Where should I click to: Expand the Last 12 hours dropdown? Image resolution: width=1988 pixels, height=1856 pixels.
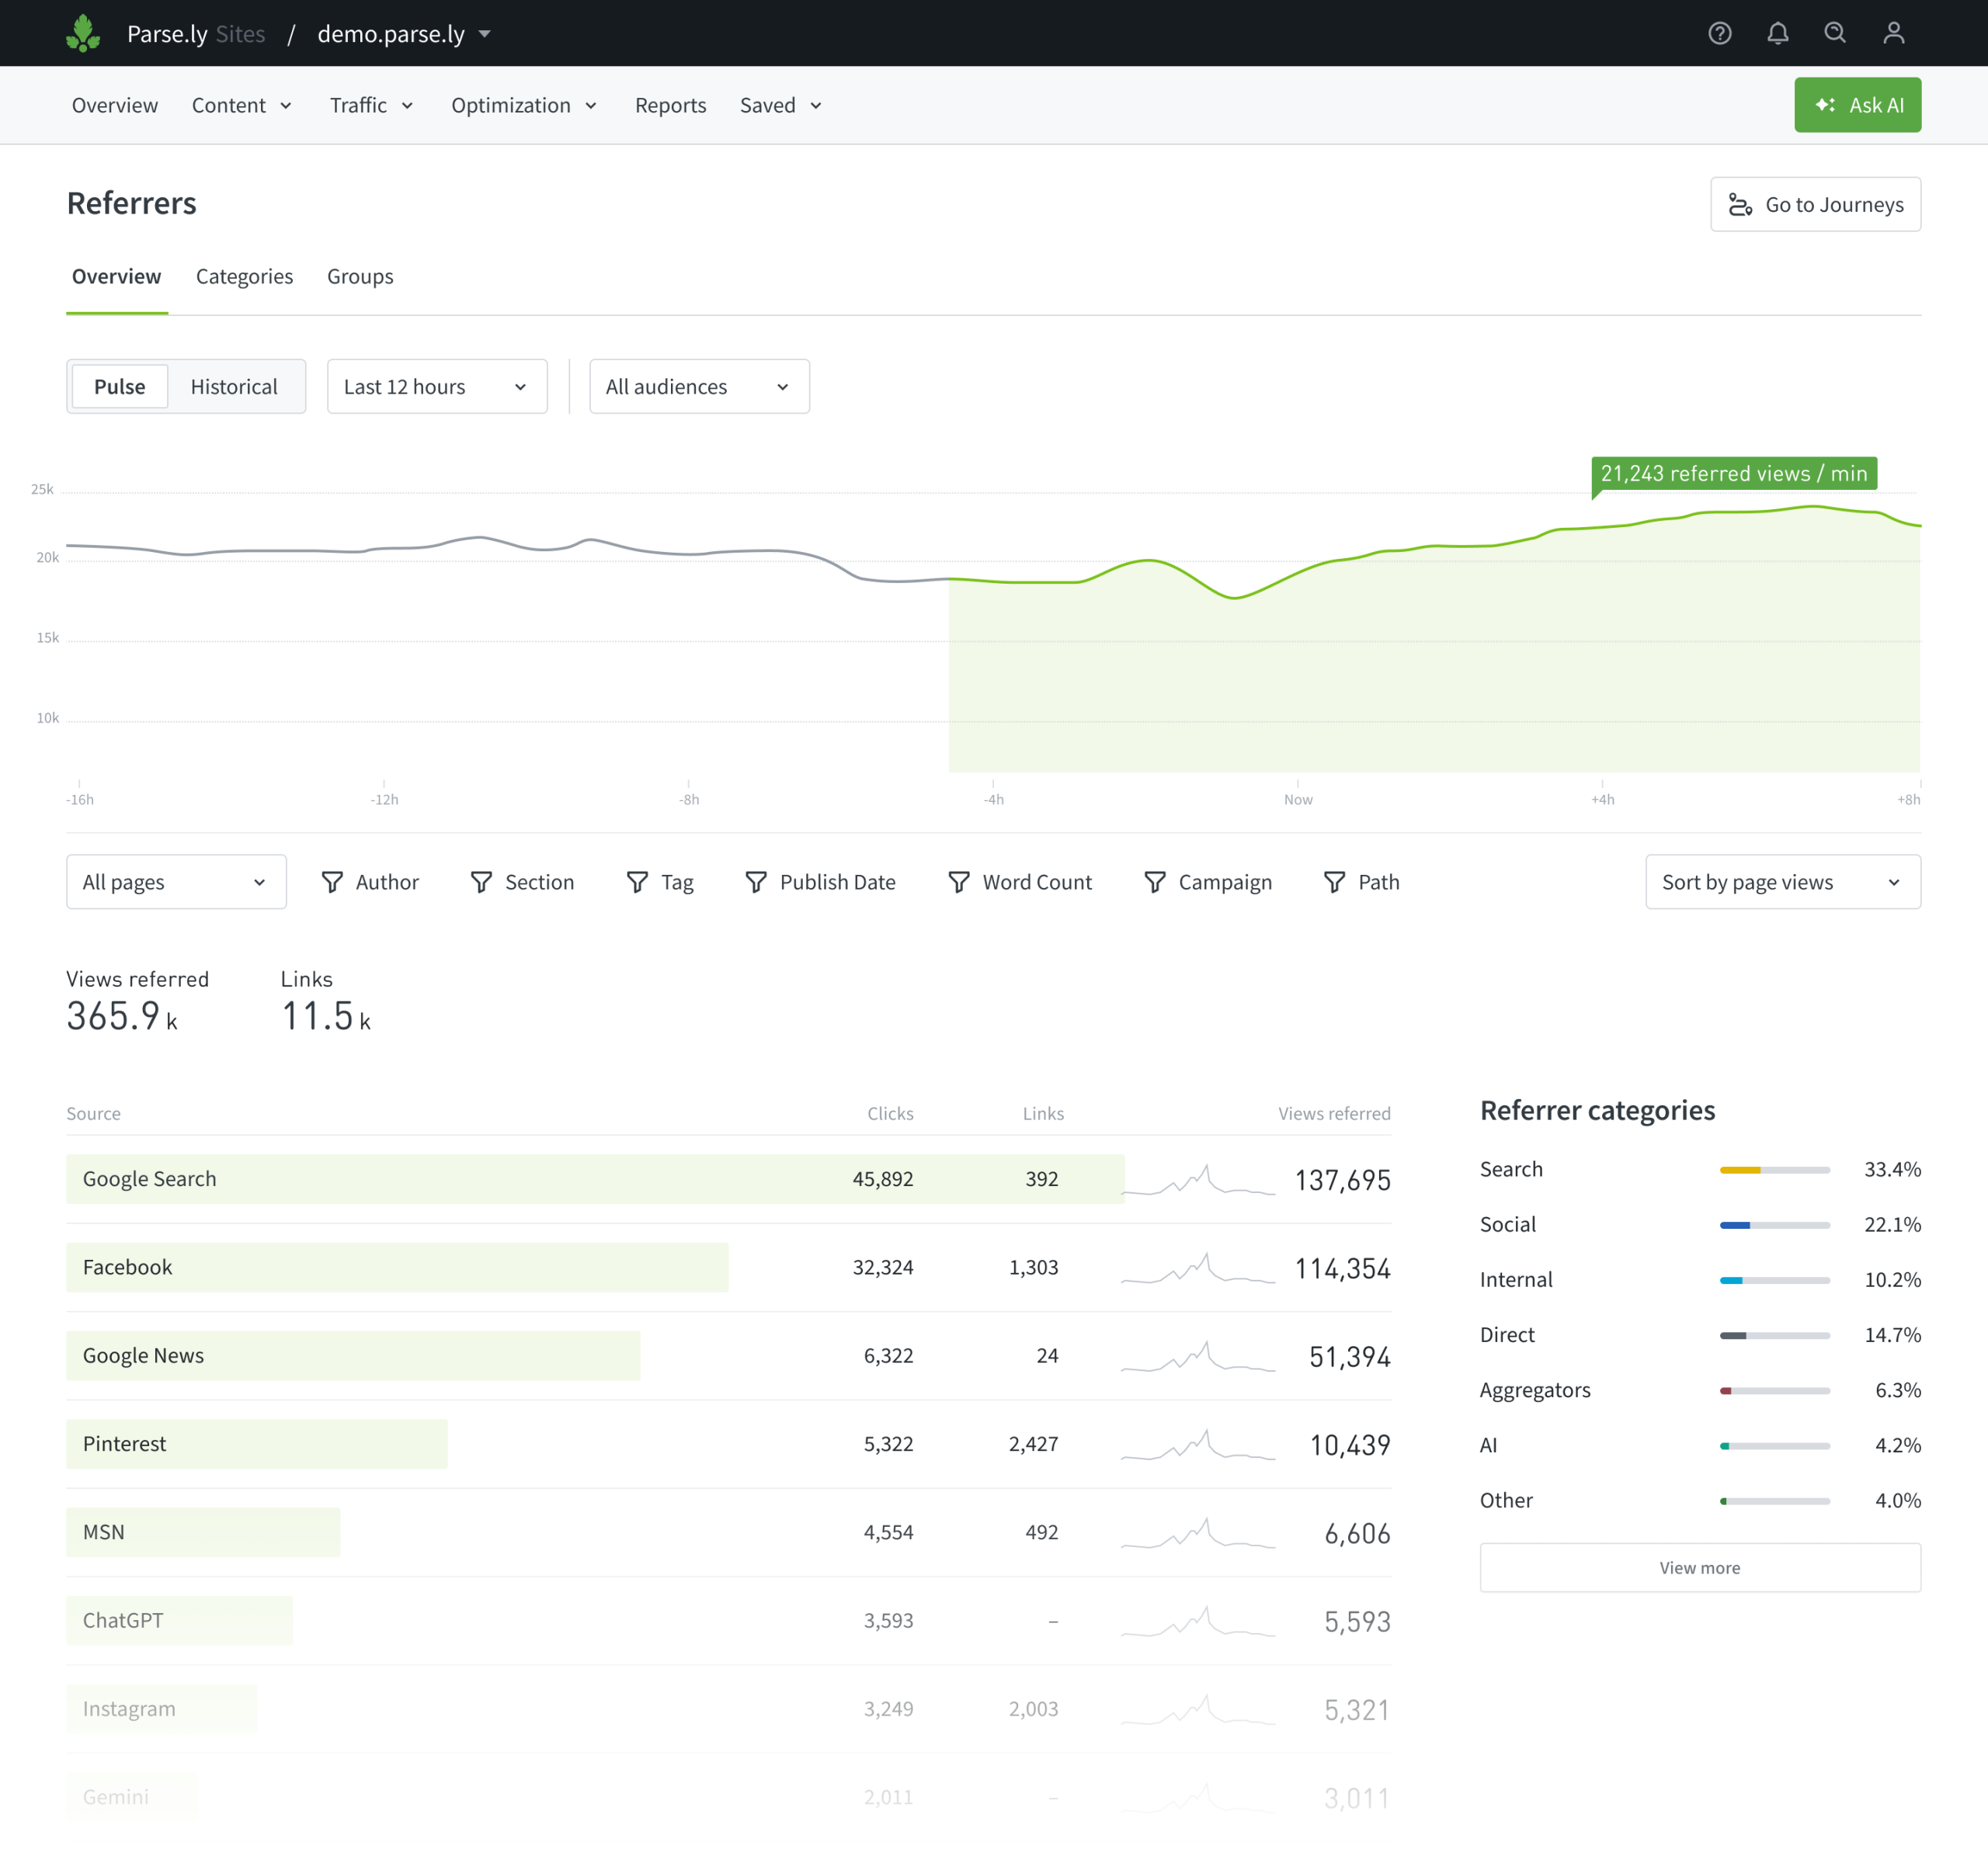tap(437, 387)
